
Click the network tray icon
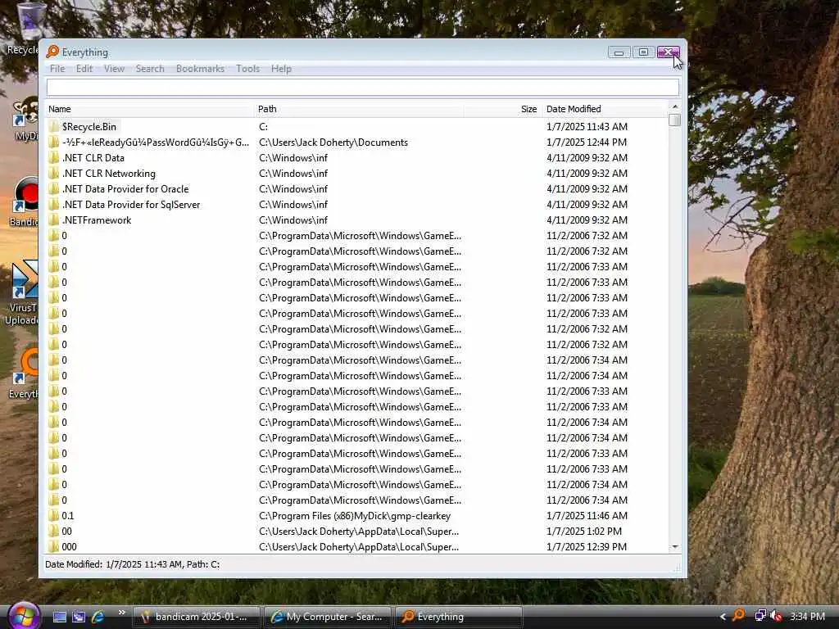tap(760, 616)
